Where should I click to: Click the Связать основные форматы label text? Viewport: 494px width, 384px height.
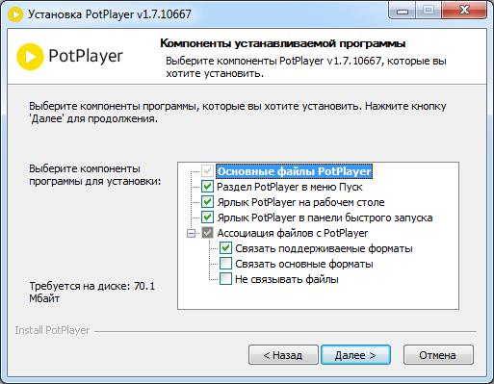click(x=304, y=264)
